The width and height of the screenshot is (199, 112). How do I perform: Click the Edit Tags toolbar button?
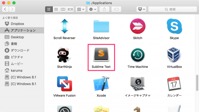click(x=116, y=9)
